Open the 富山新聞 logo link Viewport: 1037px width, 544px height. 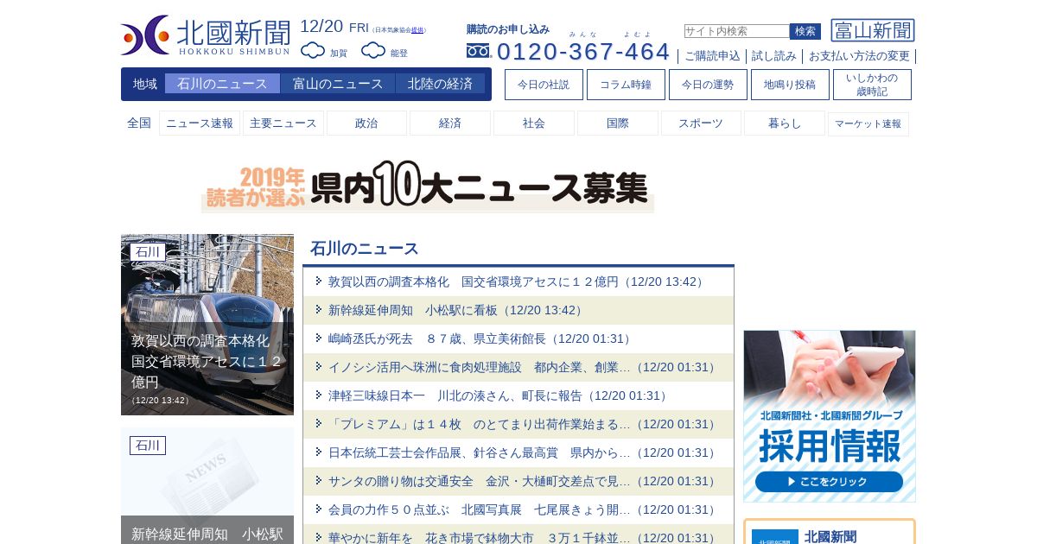click(x=873, y=30)
